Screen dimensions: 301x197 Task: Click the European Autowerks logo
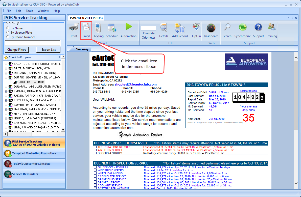tap(246, 62)
